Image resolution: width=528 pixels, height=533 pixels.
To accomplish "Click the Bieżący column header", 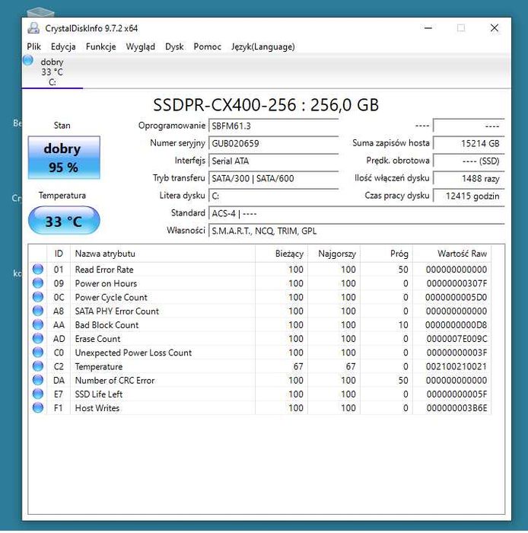I will (x=281, y=254).
